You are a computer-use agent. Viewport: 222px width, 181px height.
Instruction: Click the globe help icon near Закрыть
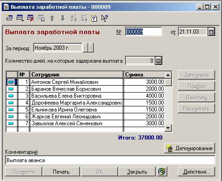(162, 171)
